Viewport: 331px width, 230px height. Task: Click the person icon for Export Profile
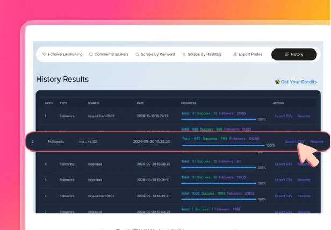click(x=235, y=54)
